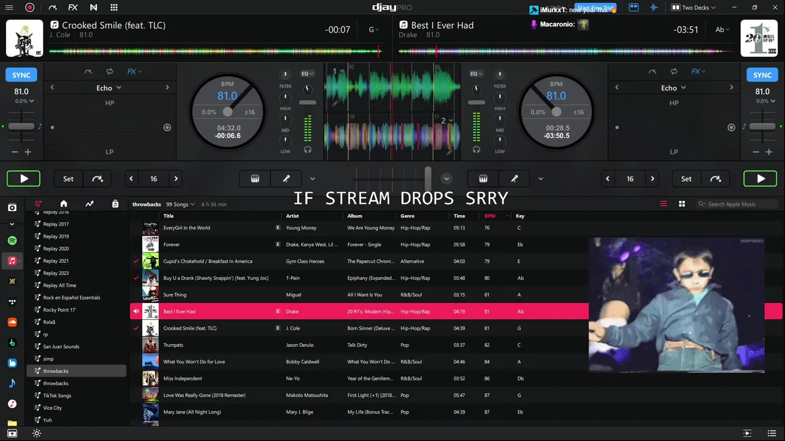Open the Neural Mix tool in the top toolbar
The height and width of the screenshot is (441, 785).
pos(93,7)
